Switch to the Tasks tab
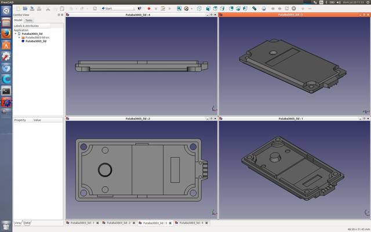 29,20
